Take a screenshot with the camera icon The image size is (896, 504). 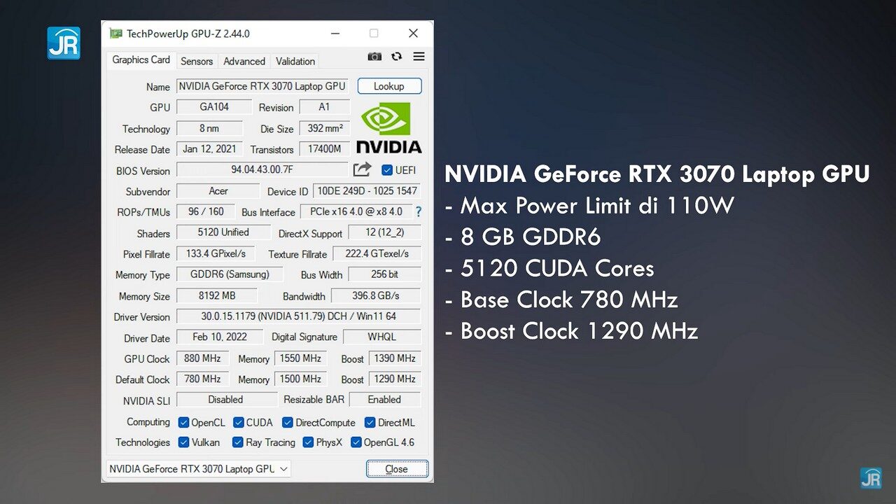(x=374, y=57)
